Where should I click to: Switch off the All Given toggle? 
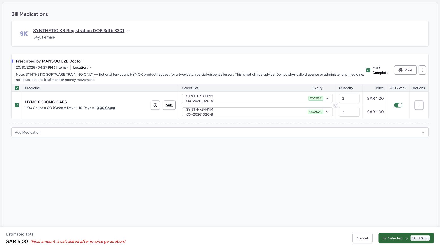[398, 105]
